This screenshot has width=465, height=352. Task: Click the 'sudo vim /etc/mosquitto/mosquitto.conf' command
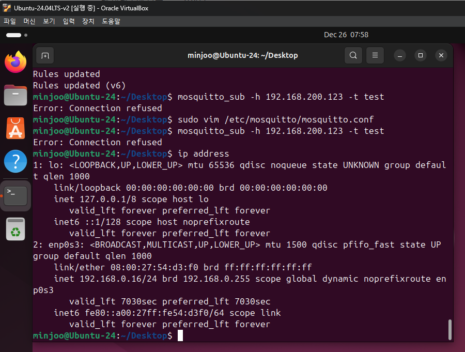275,119
